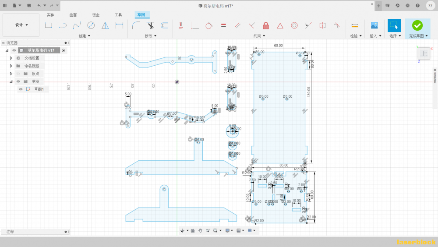
Task: Apply the Curvature constraint
Action: pos(336,25)
